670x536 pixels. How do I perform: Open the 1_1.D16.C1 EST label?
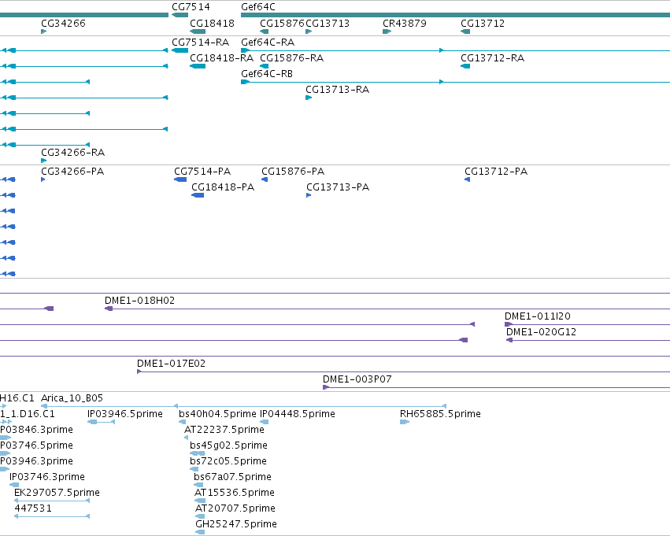(x=28, y=414)
